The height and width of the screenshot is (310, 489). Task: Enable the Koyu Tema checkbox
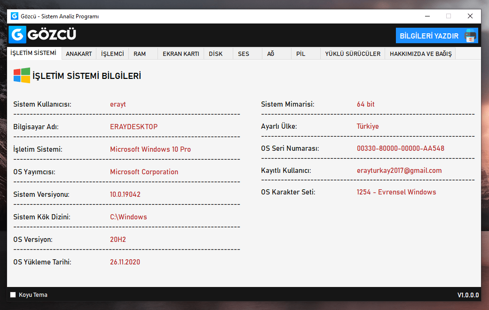tap(13, 294)
